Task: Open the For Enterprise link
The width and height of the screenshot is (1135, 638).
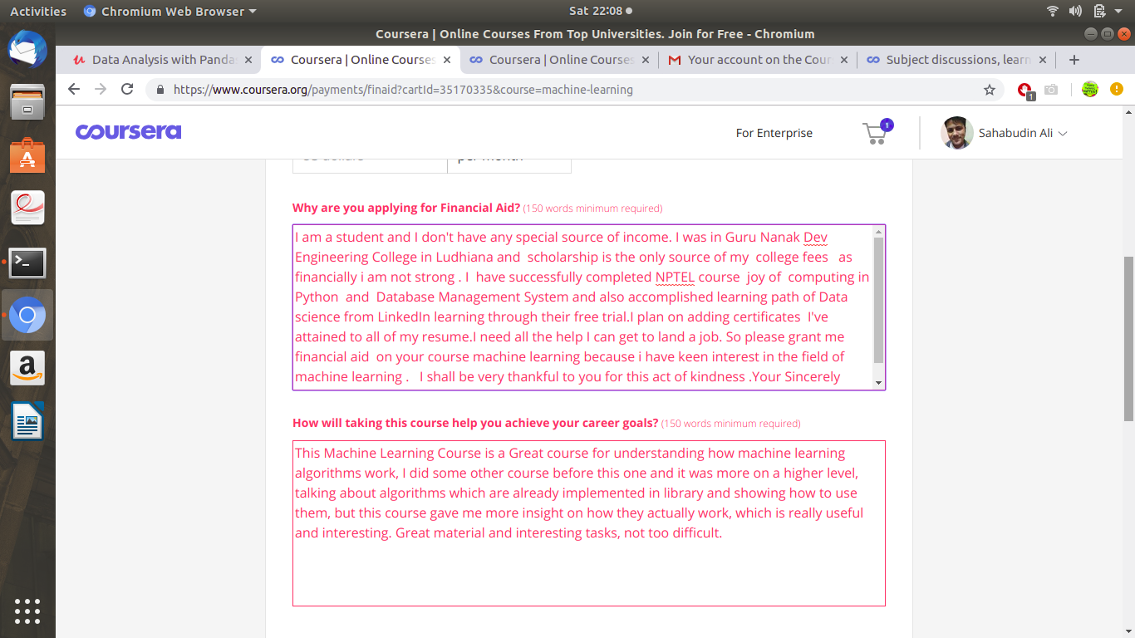Action: click(x=774, y=133)
